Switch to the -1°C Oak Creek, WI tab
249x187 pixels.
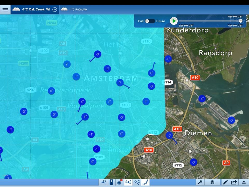[35, 10]
